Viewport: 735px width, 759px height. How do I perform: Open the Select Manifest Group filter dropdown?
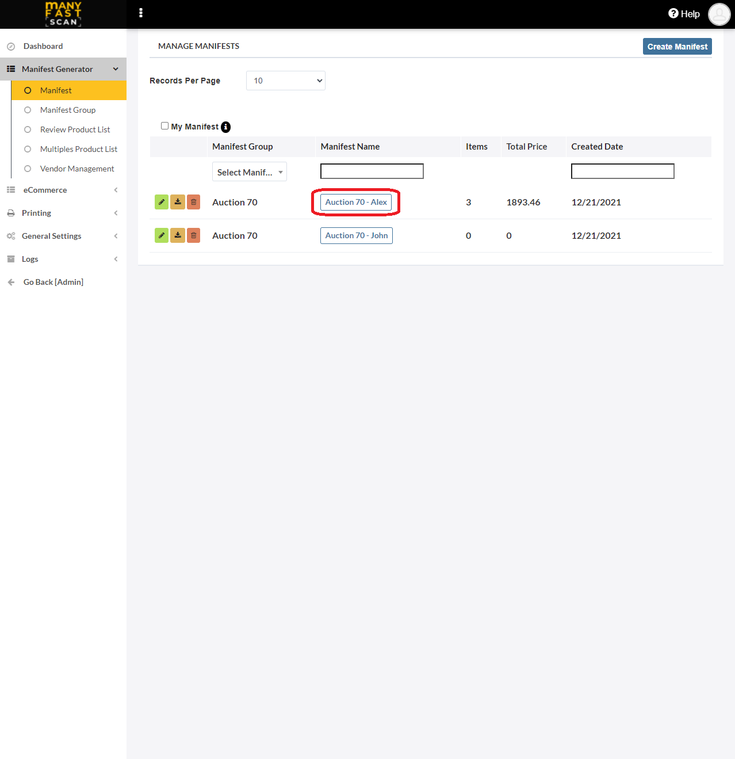250,172
